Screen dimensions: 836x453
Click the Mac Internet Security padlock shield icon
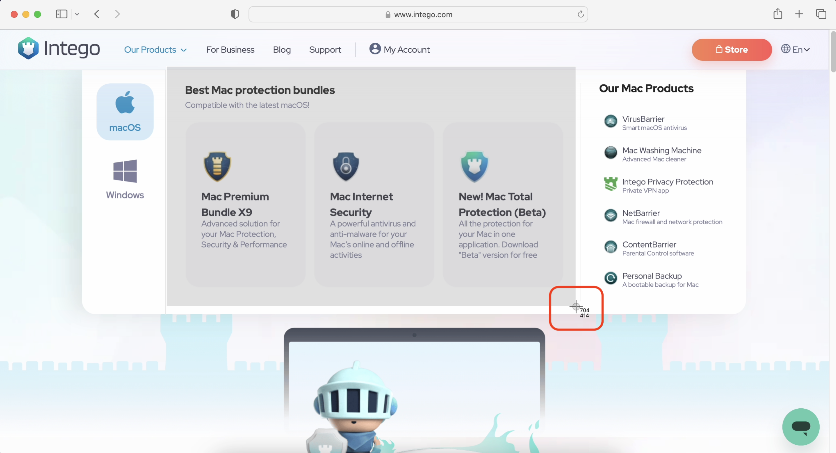346,166
